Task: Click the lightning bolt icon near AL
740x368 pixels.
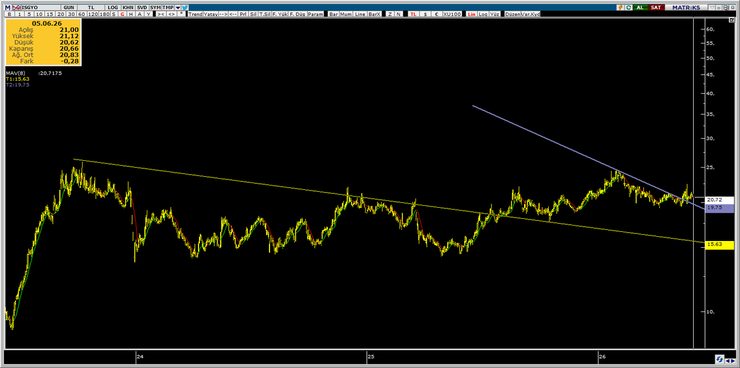Action: click(620, 7)
